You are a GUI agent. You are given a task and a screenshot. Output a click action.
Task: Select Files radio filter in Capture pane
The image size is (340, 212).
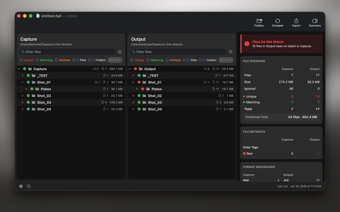pos(74,60)
